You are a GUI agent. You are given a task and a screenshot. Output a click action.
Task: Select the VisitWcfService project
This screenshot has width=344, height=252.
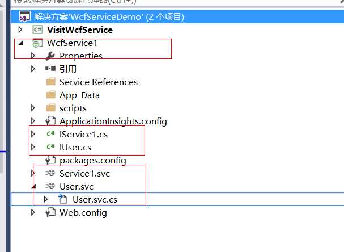pos(80,30)
